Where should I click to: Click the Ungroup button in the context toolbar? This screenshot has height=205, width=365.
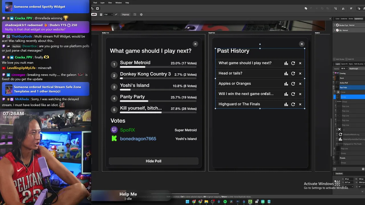click(125, 15)
